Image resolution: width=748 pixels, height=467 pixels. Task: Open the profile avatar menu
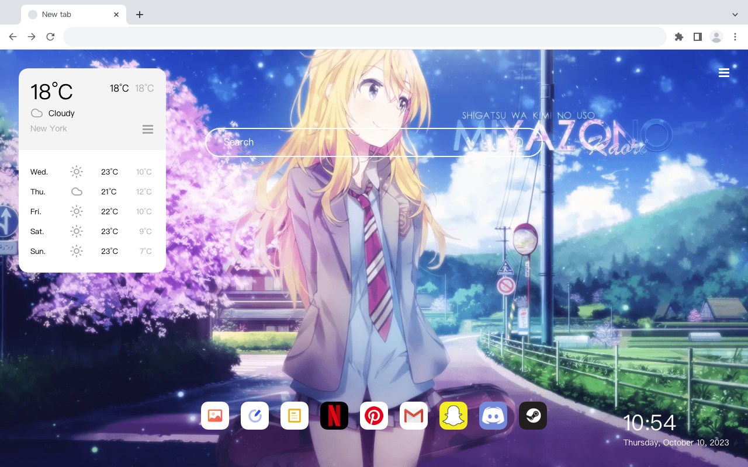[716, 37]
